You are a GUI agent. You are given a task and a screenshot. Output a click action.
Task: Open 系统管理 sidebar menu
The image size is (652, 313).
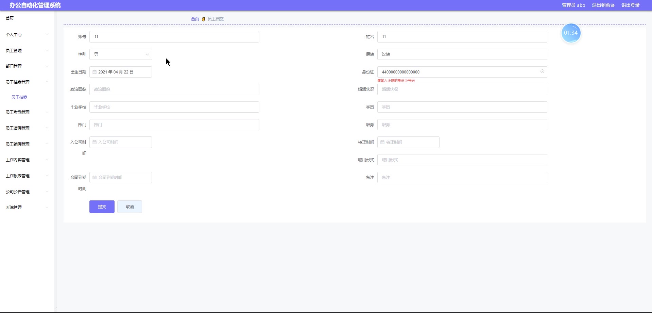coord(27,208)
